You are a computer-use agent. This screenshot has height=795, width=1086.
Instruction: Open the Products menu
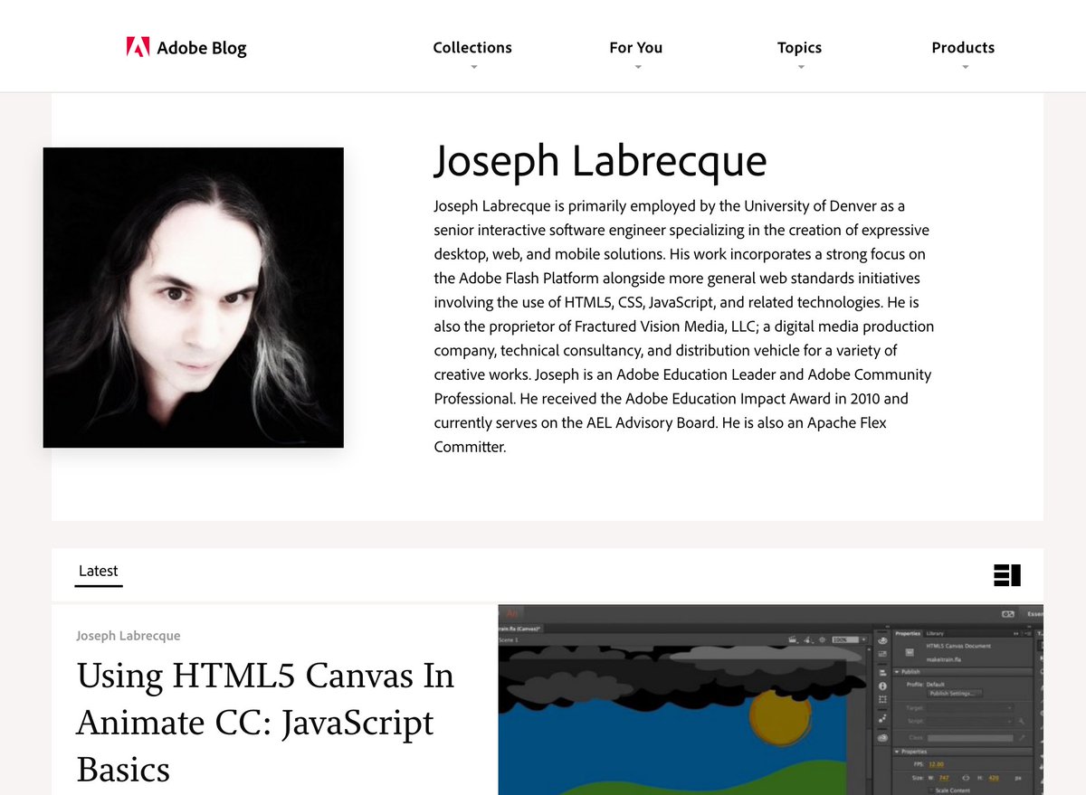(963, 48)
